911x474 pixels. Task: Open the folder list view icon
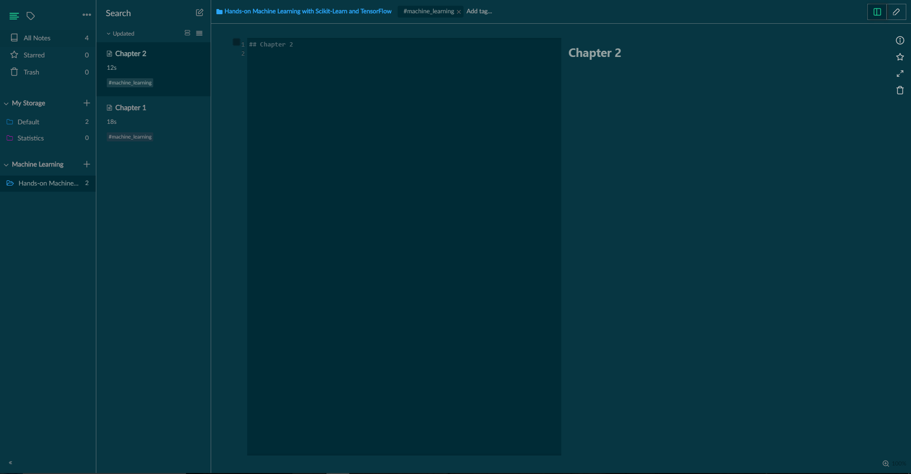pos(14,16)
